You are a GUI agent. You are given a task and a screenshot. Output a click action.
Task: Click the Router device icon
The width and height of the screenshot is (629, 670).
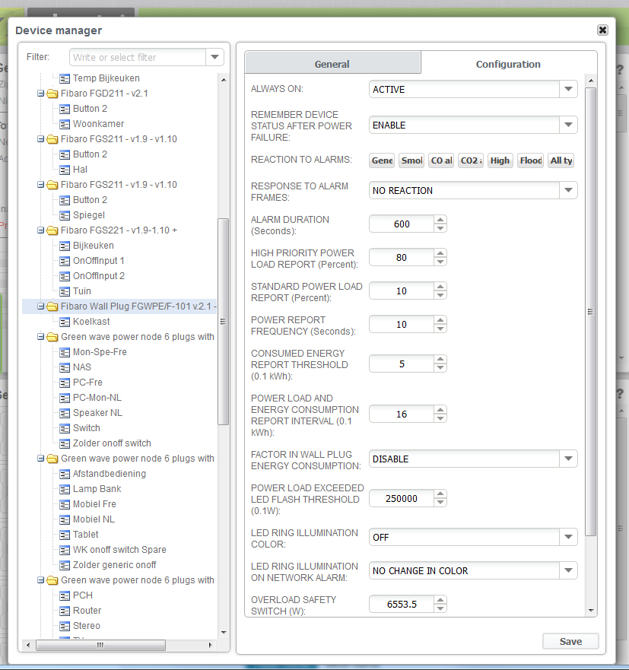pos(65,611)
